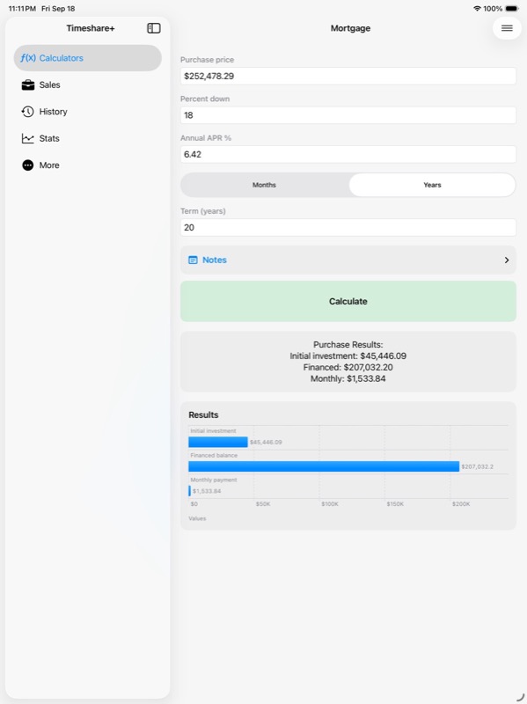The height and width of the screenshot is (704, 527).
Task: Click the 'Initial investment' chart row label
Action: [213, 431]
